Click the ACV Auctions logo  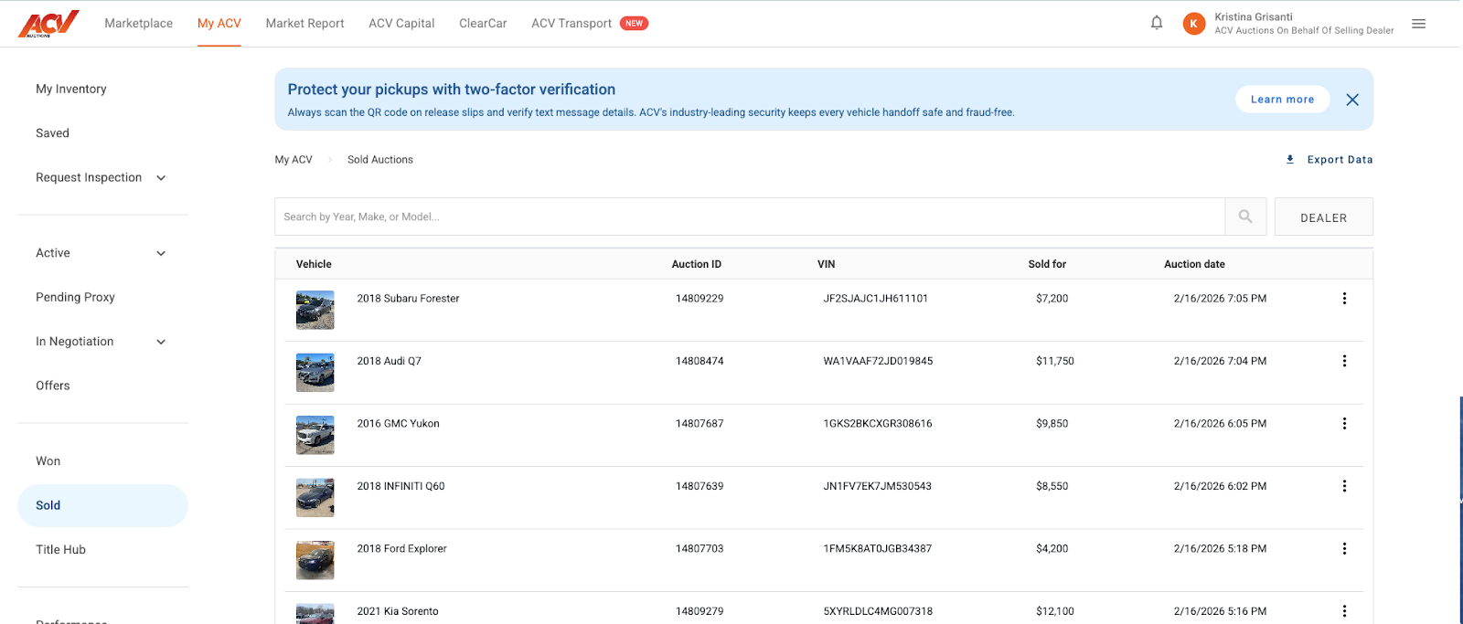(48, 23)
